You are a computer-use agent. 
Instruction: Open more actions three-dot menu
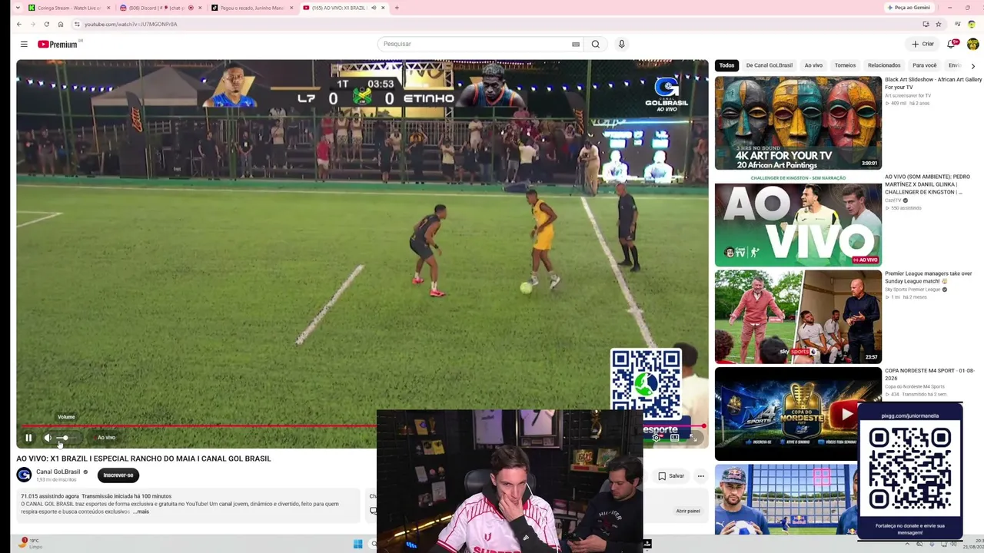pos(700,476)
